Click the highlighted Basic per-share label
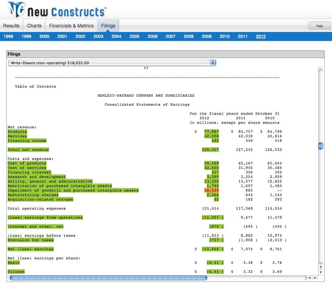 pos(14,263)
